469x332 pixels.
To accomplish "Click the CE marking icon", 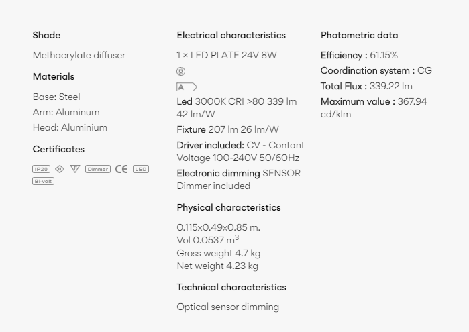I will (x=121, y=169).
